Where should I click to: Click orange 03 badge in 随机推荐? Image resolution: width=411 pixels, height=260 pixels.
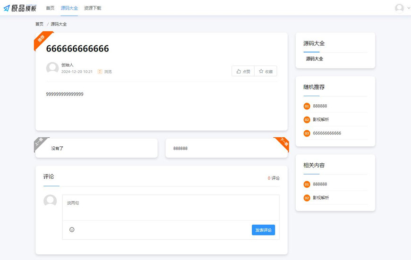(x=307, y=133)
